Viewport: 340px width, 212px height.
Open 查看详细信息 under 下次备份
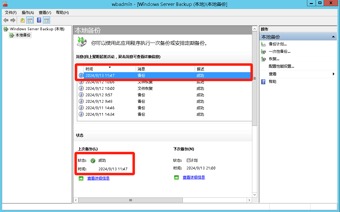point(194,177)
